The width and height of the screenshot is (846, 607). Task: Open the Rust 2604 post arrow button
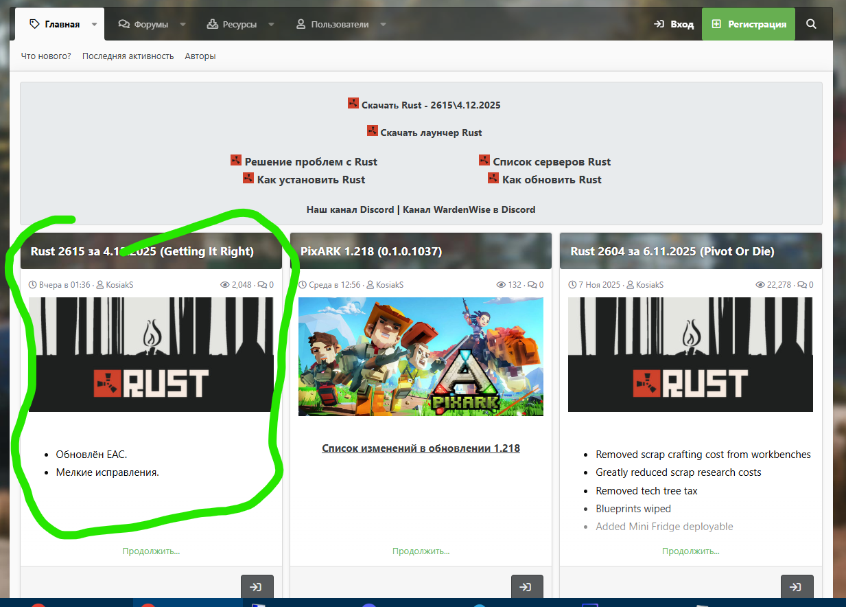tap(797, 587)
